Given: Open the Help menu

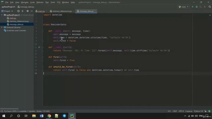Looking at the screenshot, I should point(73,2).
